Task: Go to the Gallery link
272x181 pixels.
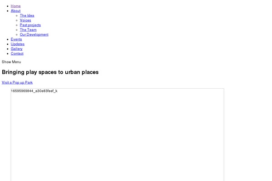Action: pyautogui.click(x=16, y=49)
